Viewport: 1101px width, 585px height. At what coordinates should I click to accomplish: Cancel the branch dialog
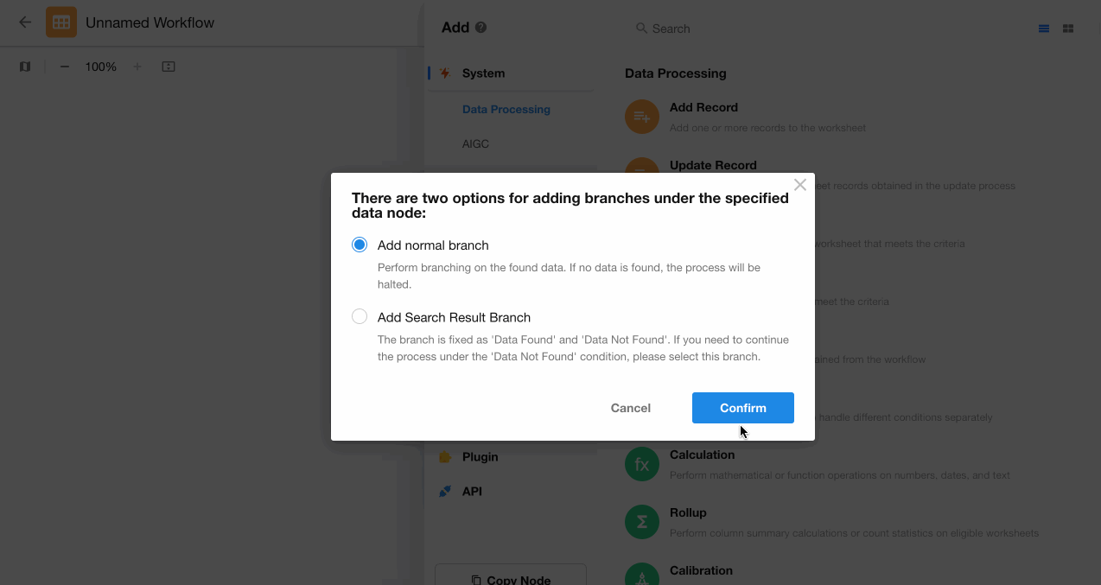pyautogui.click(x=630, y=408)
